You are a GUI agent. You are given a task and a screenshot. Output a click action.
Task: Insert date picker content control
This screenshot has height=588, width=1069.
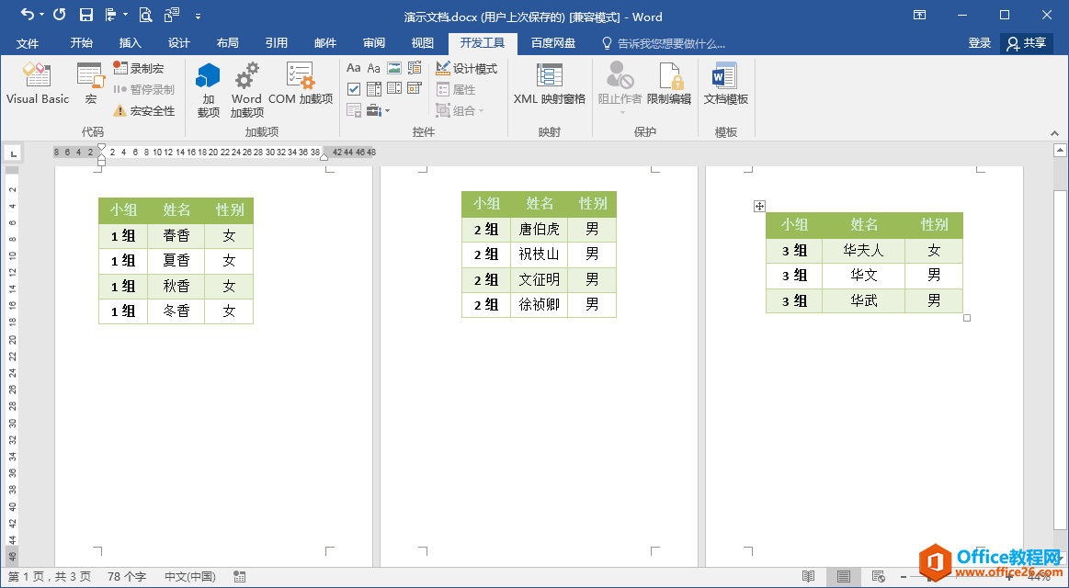415,88
